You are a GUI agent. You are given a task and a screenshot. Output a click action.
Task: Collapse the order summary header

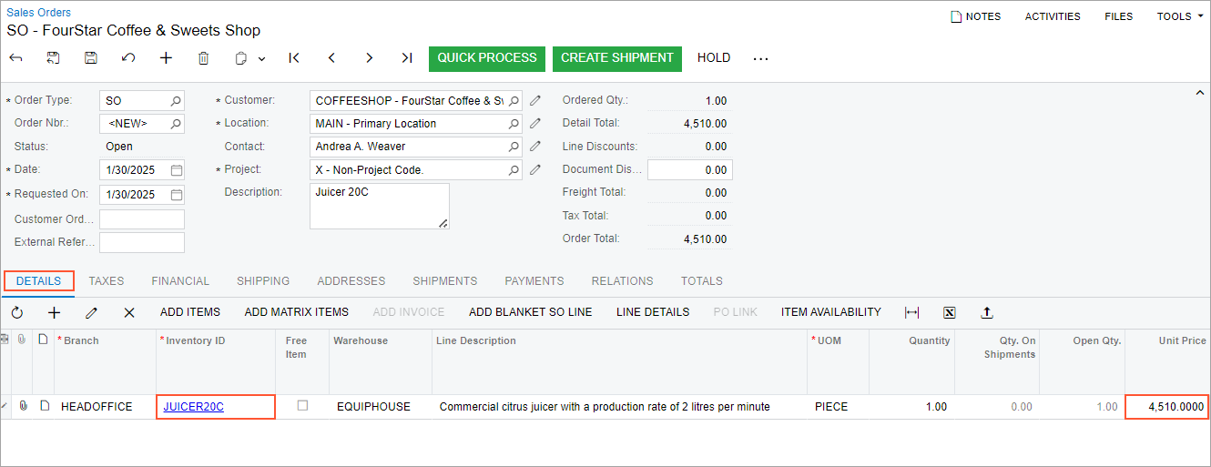[1199, 93]
